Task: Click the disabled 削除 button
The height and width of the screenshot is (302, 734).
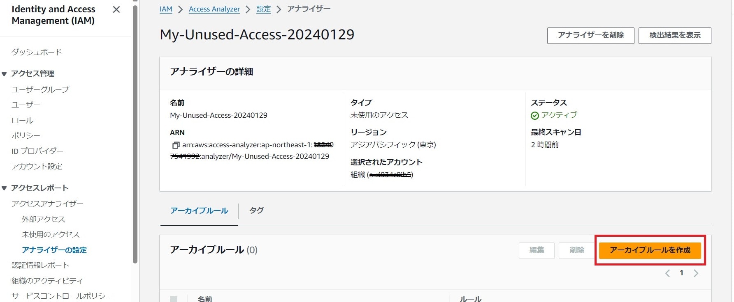Action: (577, 250)
